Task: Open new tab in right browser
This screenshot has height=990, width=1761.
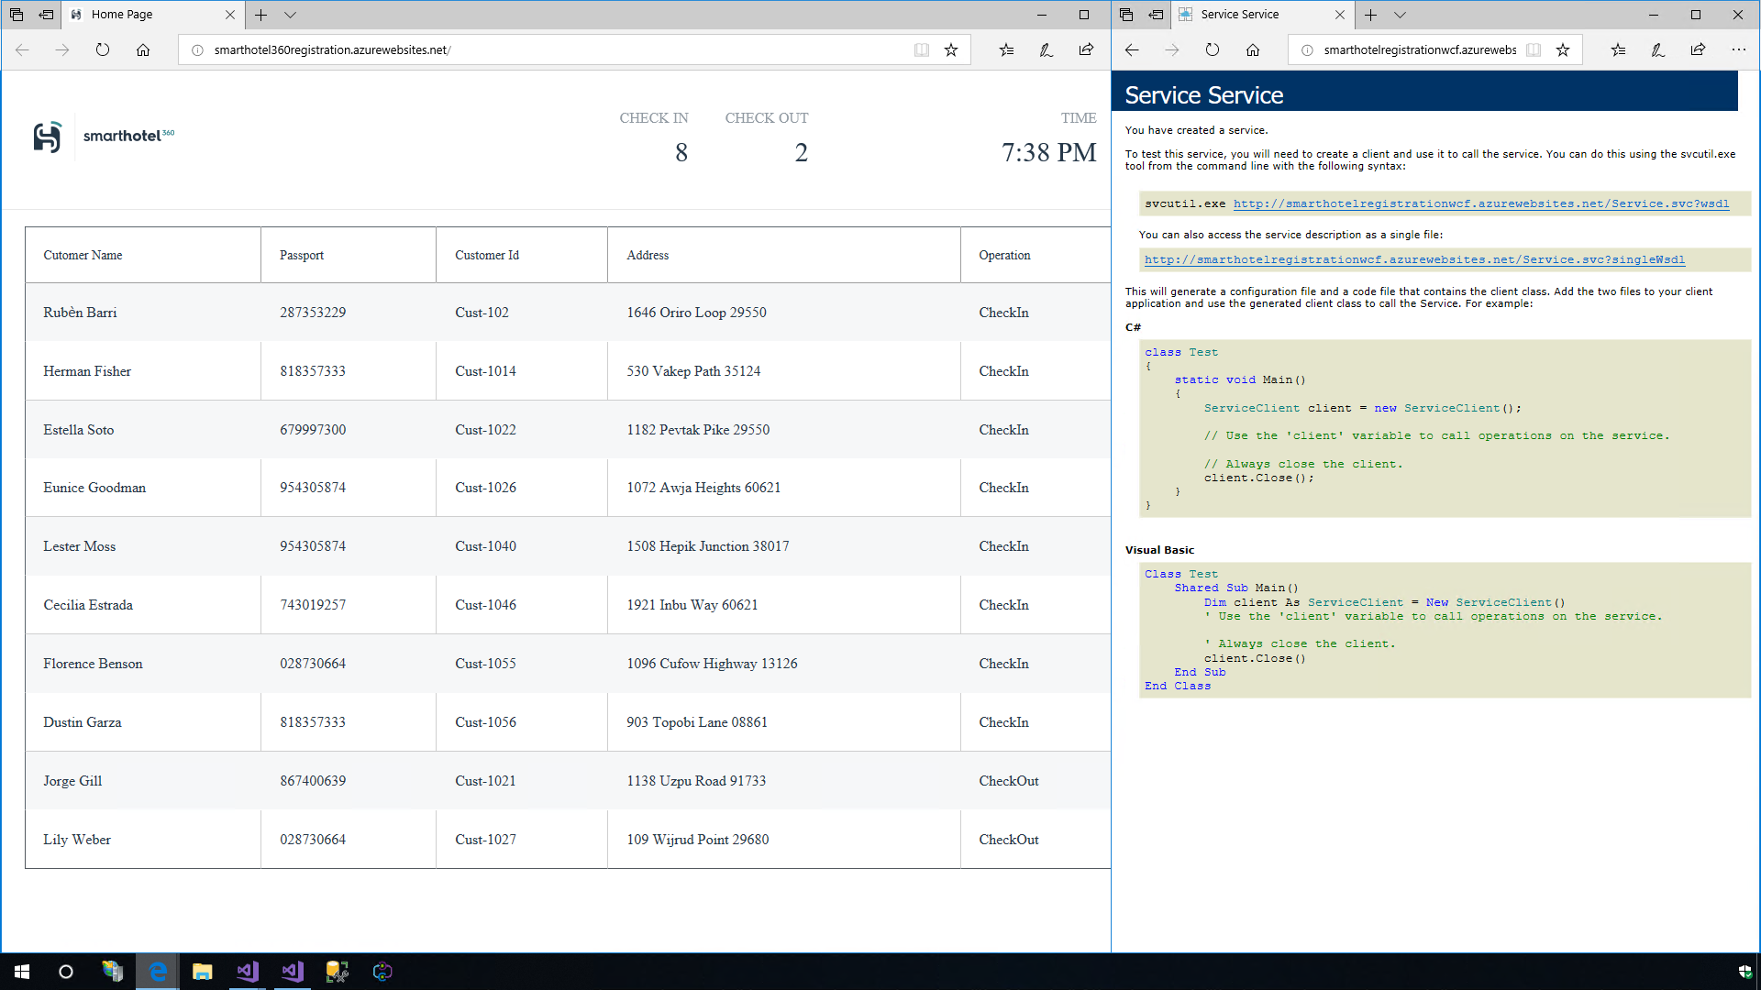Action: (1370, 15)
